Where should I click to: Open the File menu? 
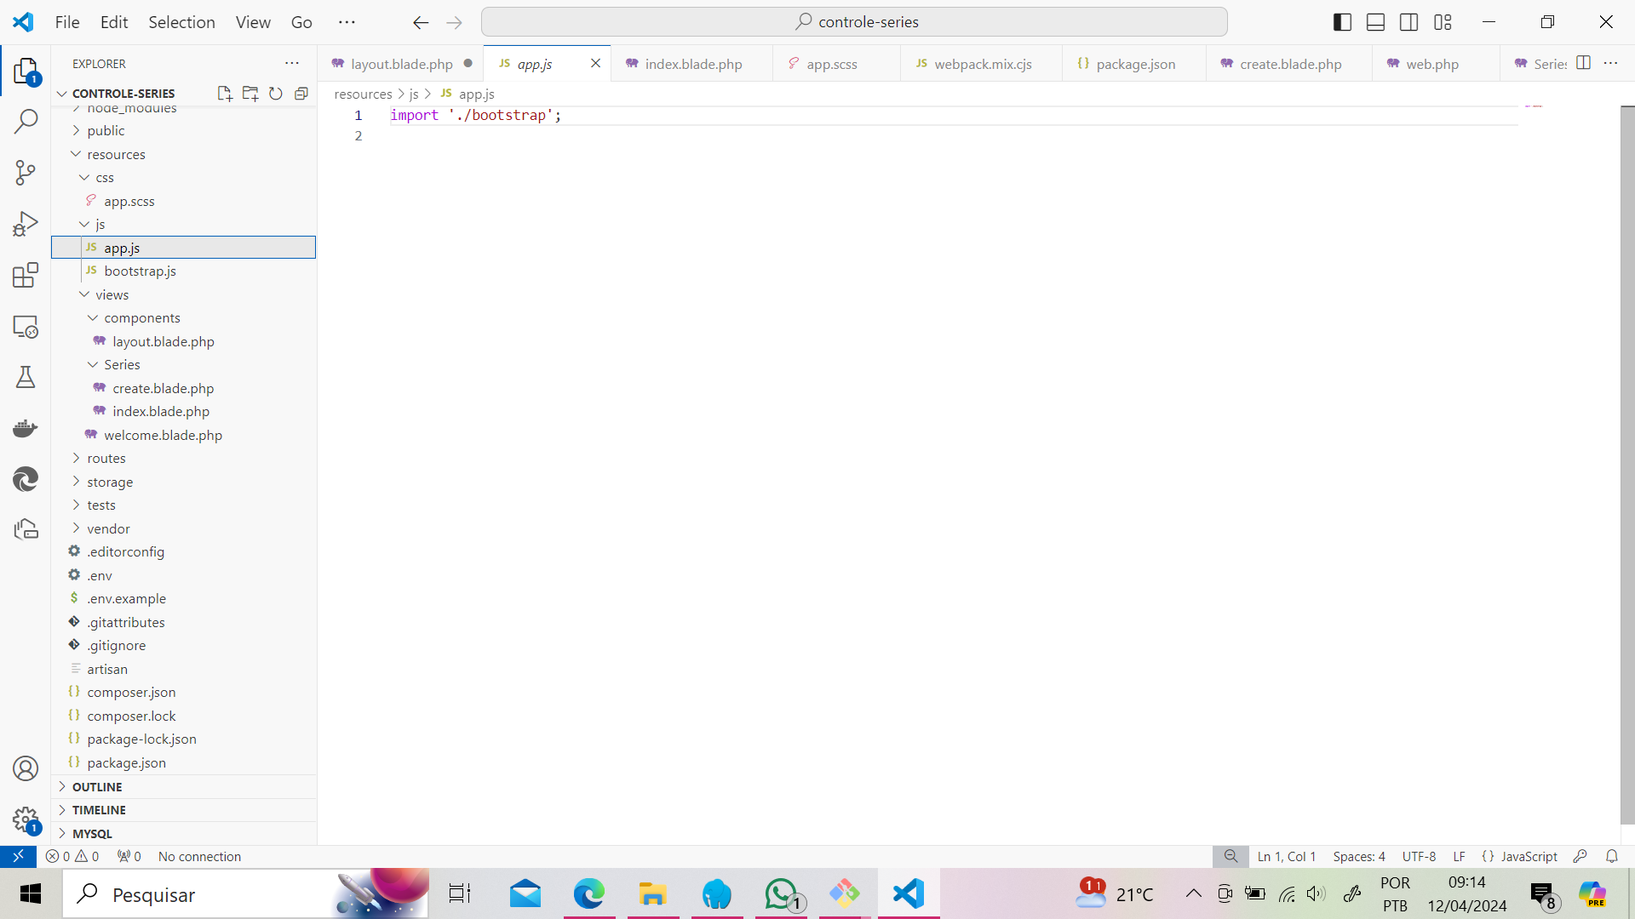[67, 22]
